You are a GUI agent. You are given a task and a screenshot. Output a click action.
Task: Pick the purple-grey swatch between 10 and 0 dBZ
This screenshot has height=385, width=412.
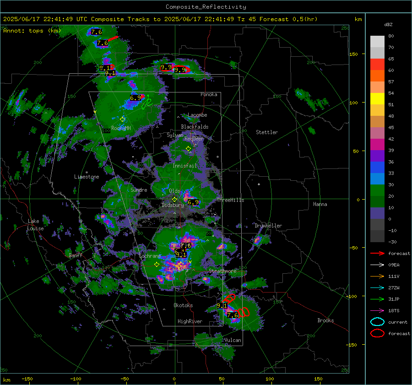point(377,213)
